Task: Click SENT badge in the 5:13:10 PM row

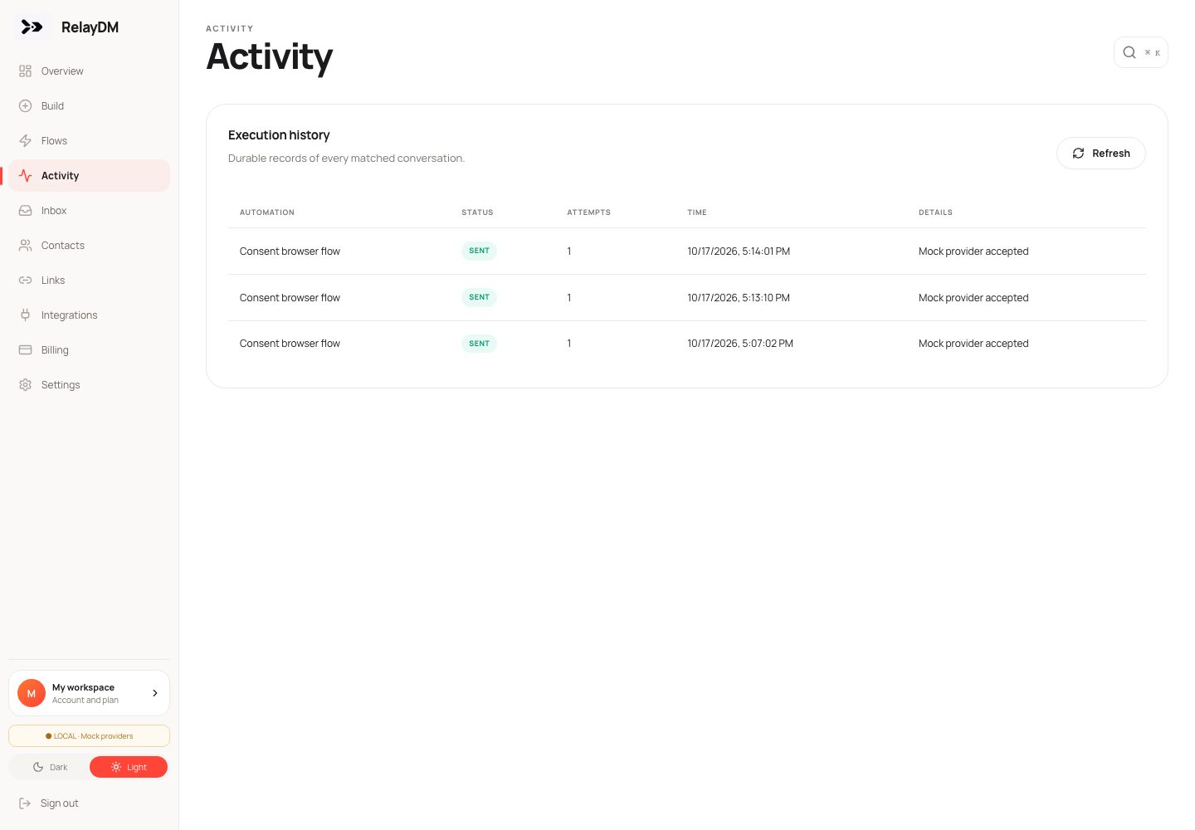Action: [x=479, y=297]
